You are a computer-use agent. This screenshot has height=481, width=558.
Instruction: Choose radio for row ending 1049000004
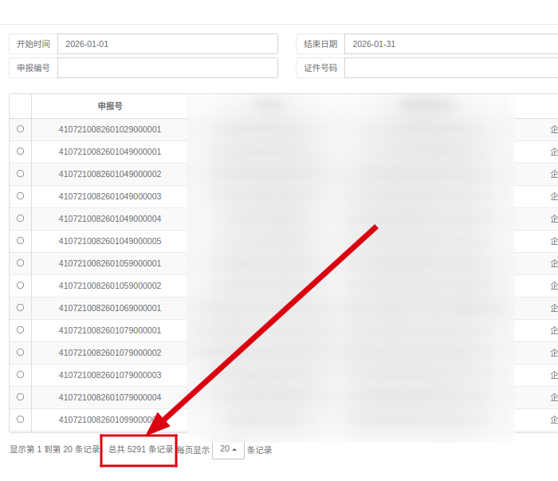coord(20,218)
